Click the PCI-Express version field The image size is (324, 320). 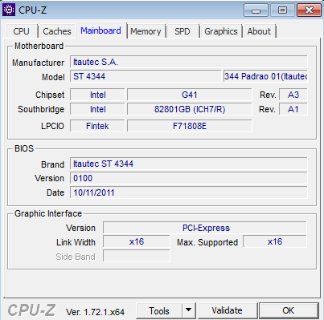pos(205,228)
